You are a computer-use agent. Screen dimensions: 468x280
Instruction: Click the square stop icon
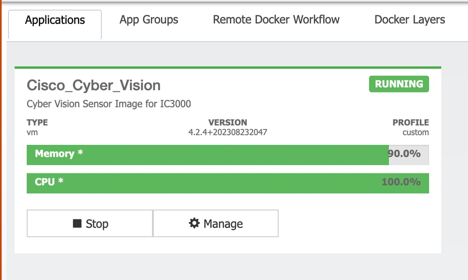point(77,223)
